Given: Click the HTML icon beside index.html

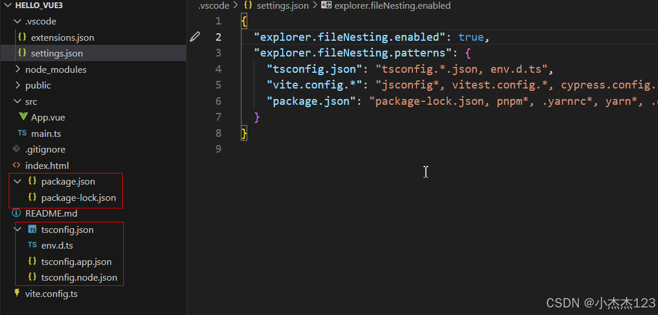Looking at the screenshot, I should [16, 165].
